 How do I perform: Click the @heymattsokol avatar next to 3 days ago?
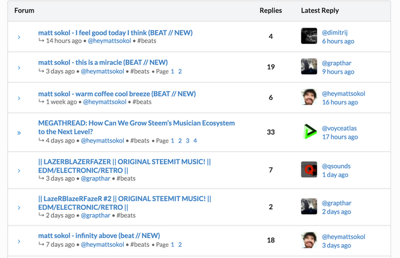(x=309, y=241)
